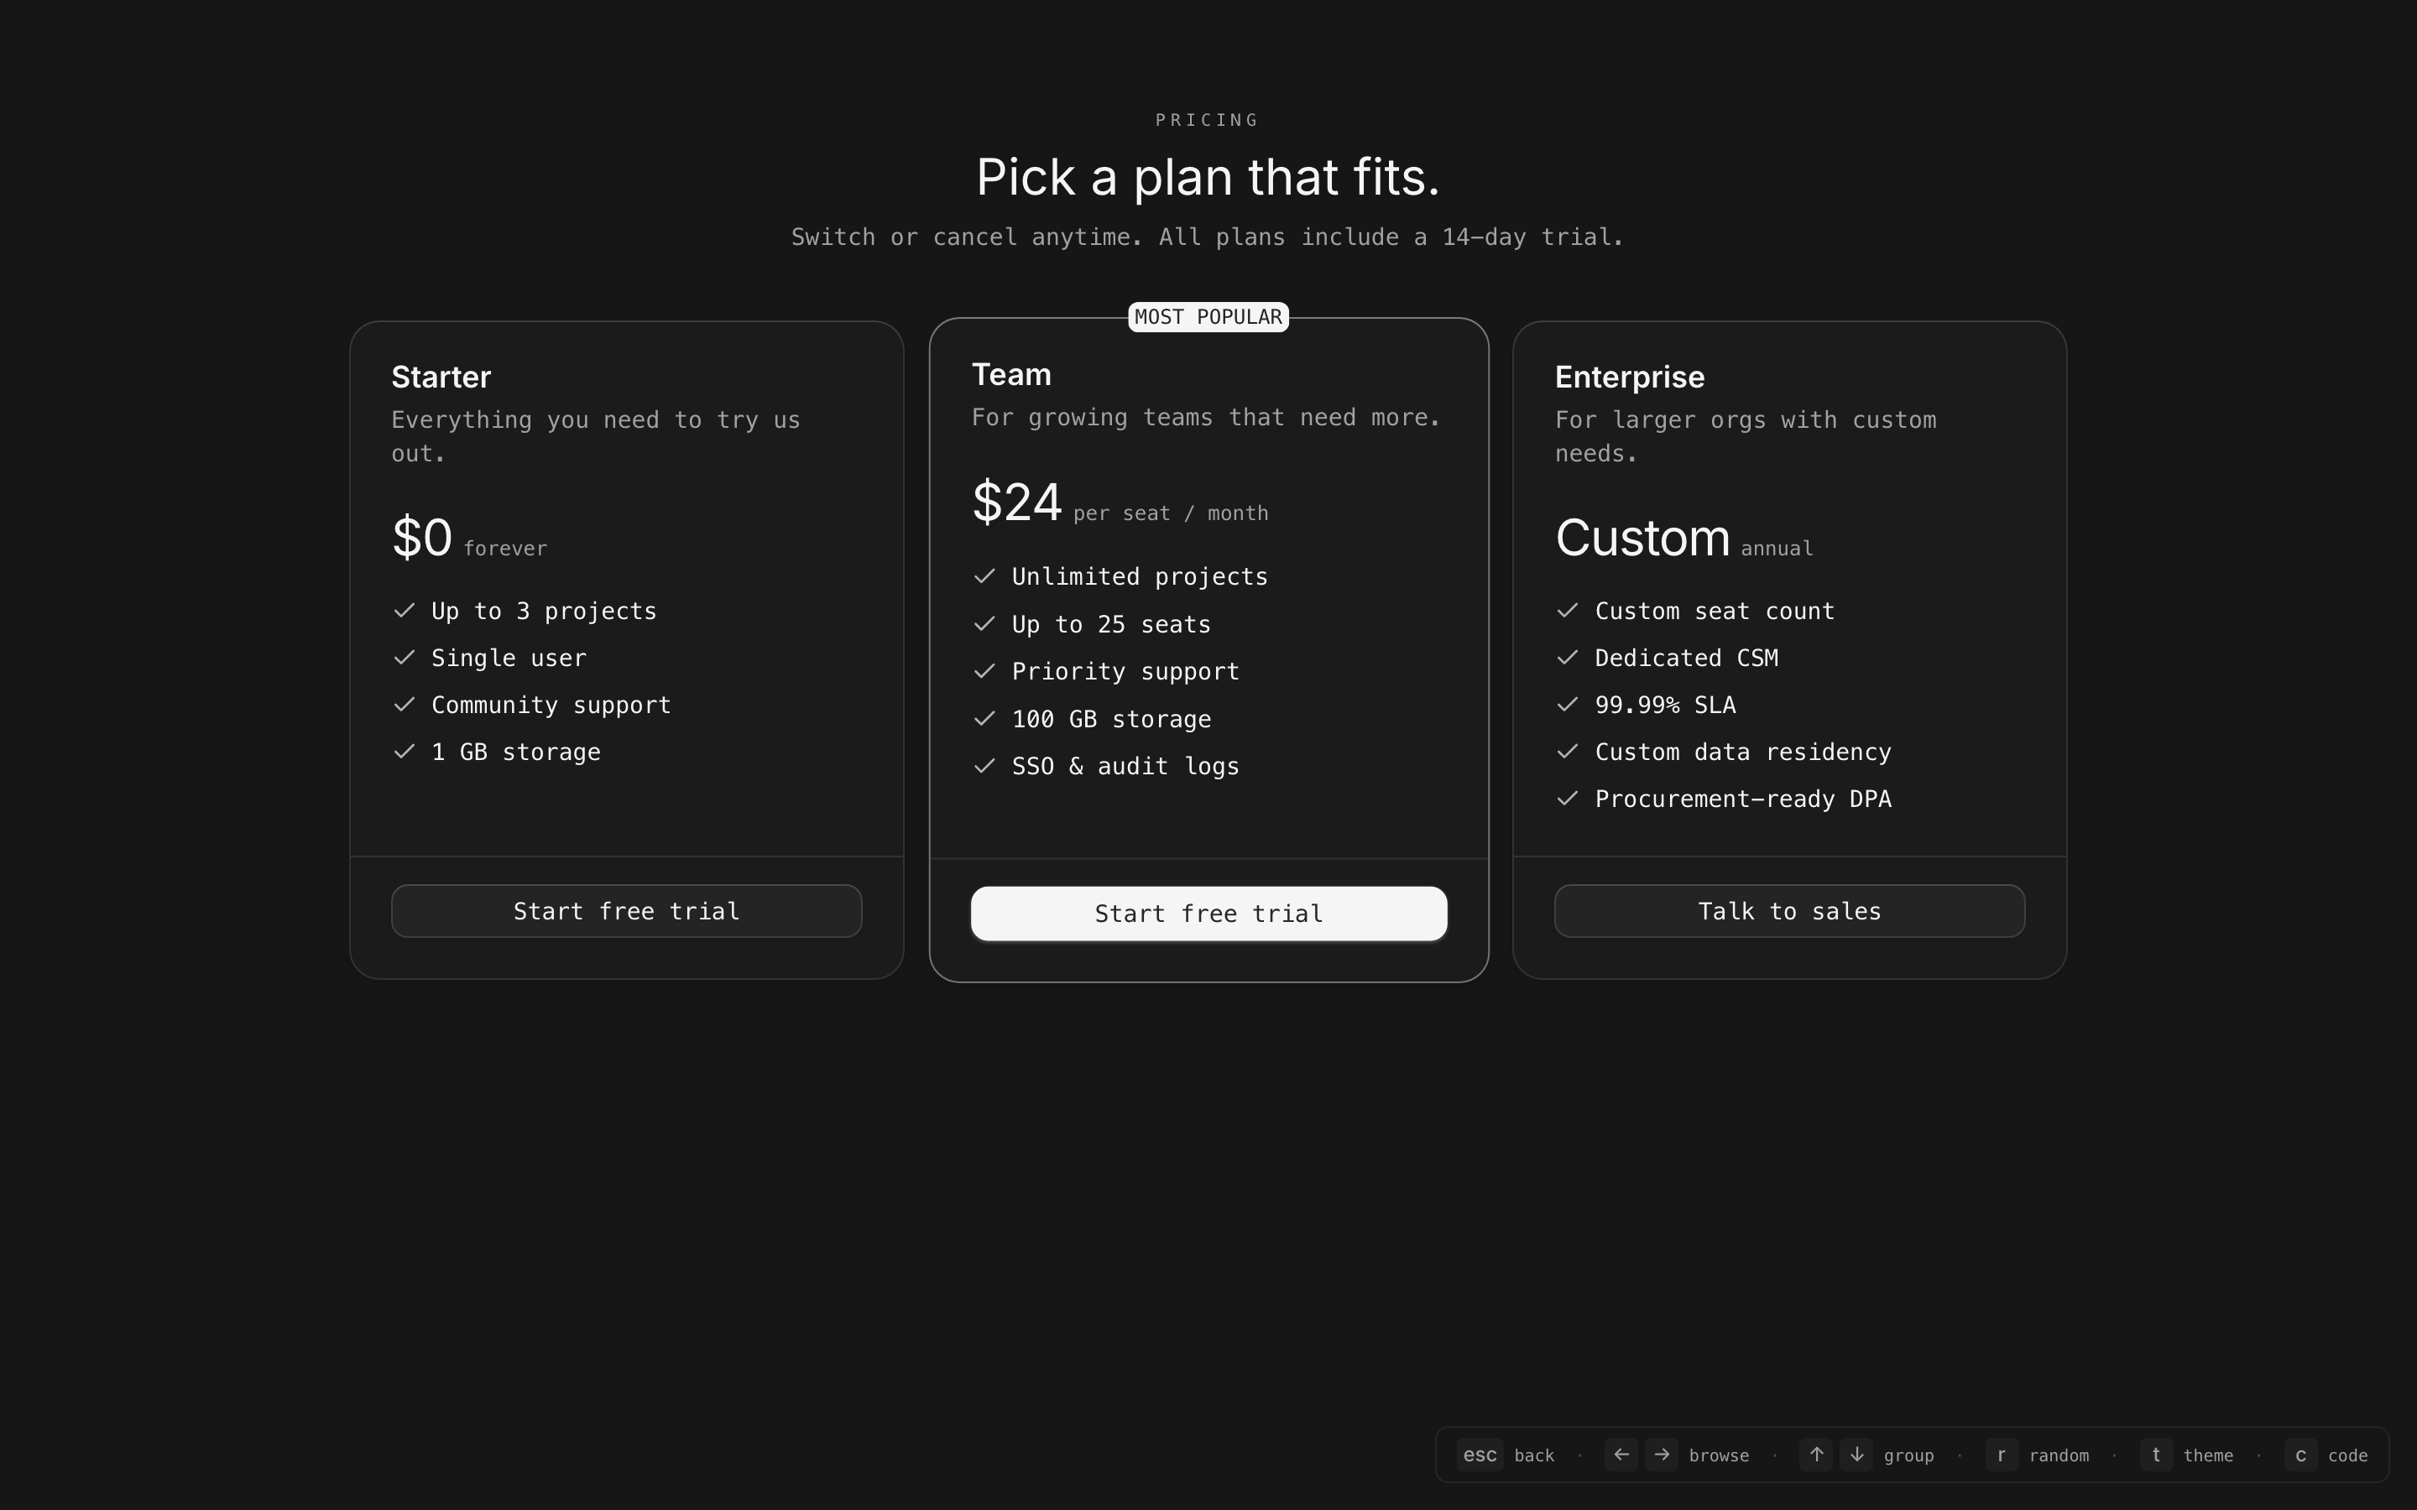This screenshot has height=1510, width=2417.
Task: Click the MOST POPULAR badge
Action: 1208,318
